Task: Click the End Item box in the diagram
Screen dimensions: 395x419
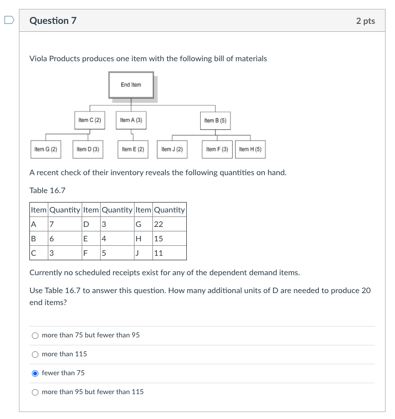Action: click(x=131, y=85)
